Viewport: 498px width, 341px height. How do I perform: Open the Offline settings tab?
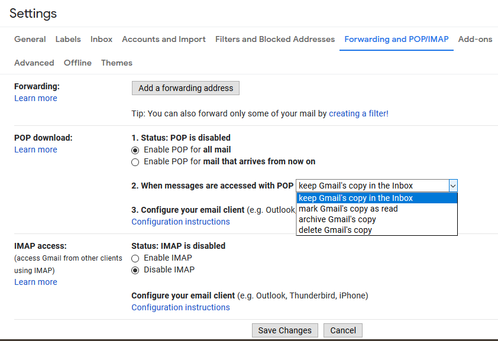click(77, 63)
